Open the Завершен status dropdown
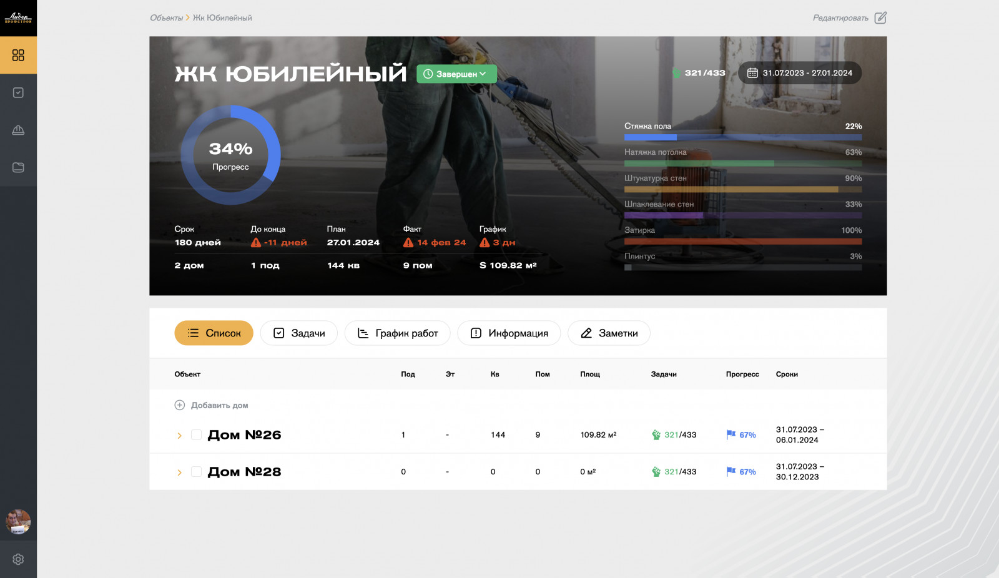This screenshot has width=999, height=578. [456, 74]
